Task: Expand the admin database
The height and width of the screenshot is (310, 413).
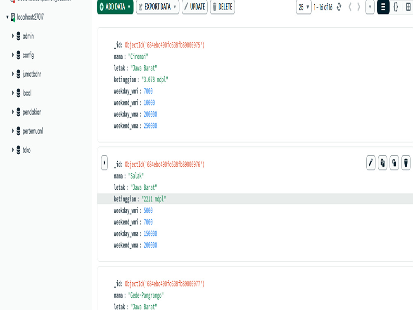Action: pos(13,36)
